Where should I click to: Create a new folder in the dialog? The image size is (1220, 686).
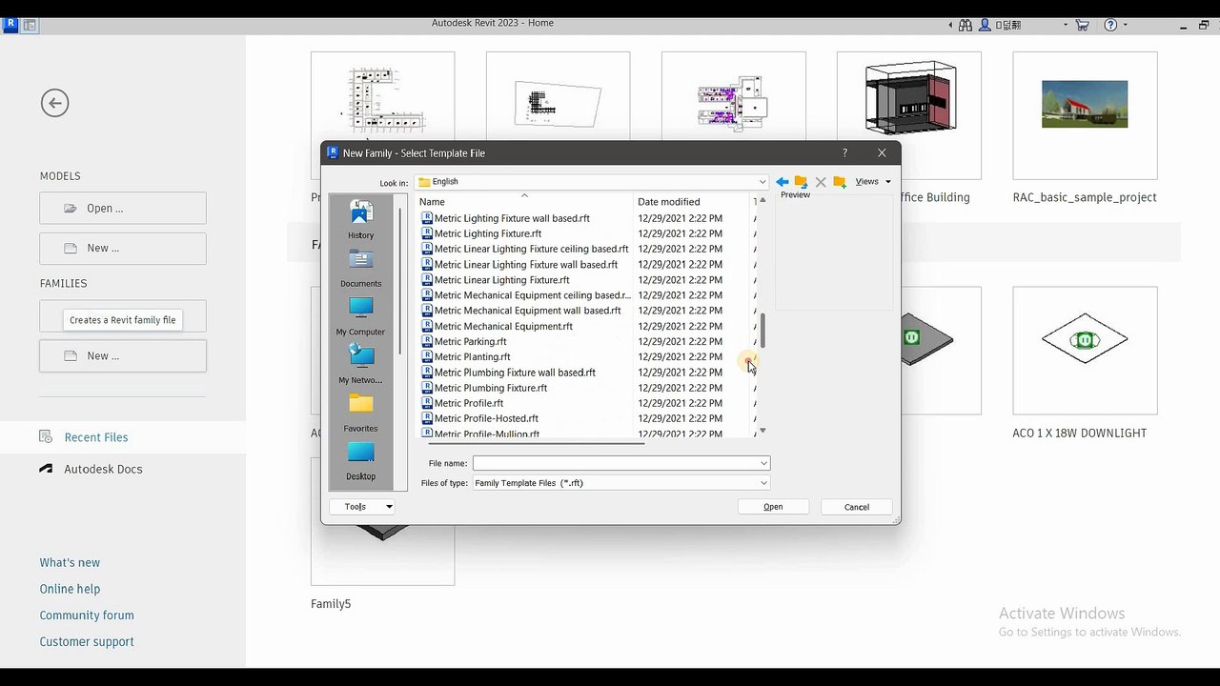pyautogui.click(x=840, y=182)
